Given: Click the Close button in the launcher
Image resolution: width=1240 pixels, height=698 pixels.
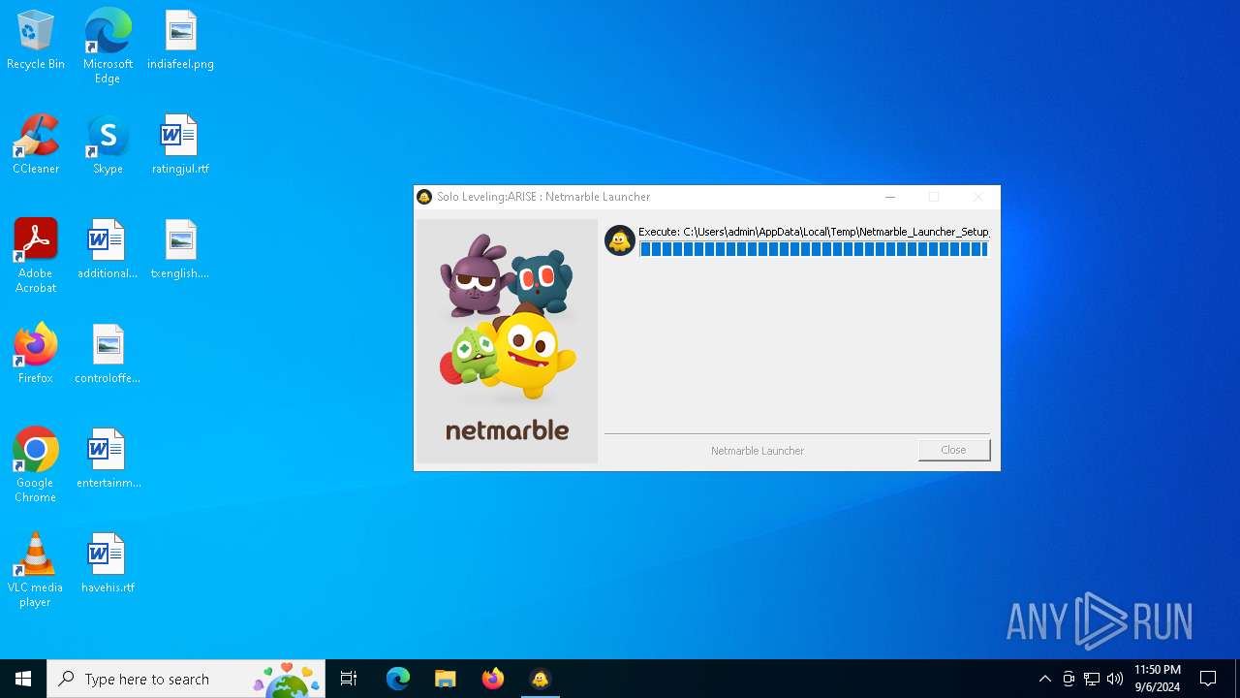Looking at the screenshot, I should (954, 450).
